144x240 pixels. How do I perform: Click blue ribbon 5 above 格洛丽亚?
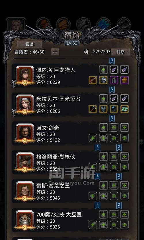click(97, 148)
